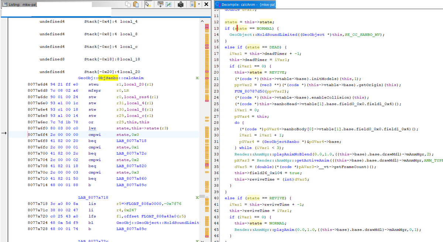Image resolution: width=443 pixels, height=242 pixels.
Task: Select the Decompile: calcAnim panel title
Action: point(248,4)
